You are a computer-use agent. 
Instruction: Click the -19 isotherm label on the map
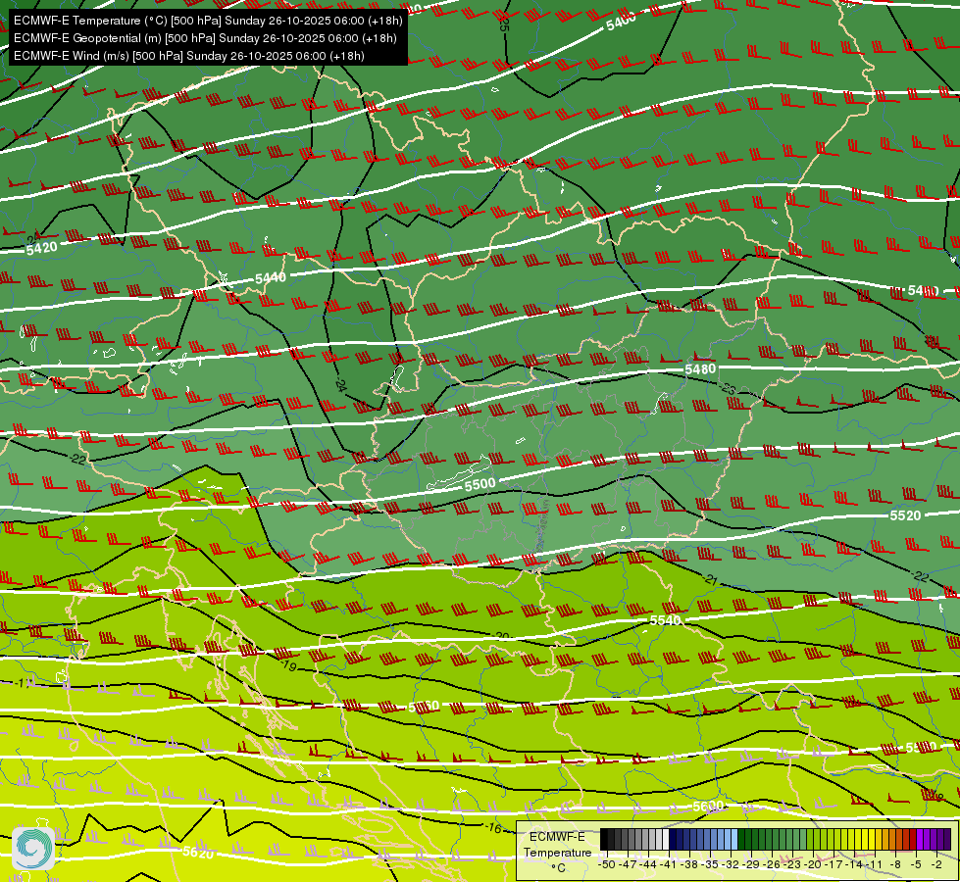[x=287, y=665]
